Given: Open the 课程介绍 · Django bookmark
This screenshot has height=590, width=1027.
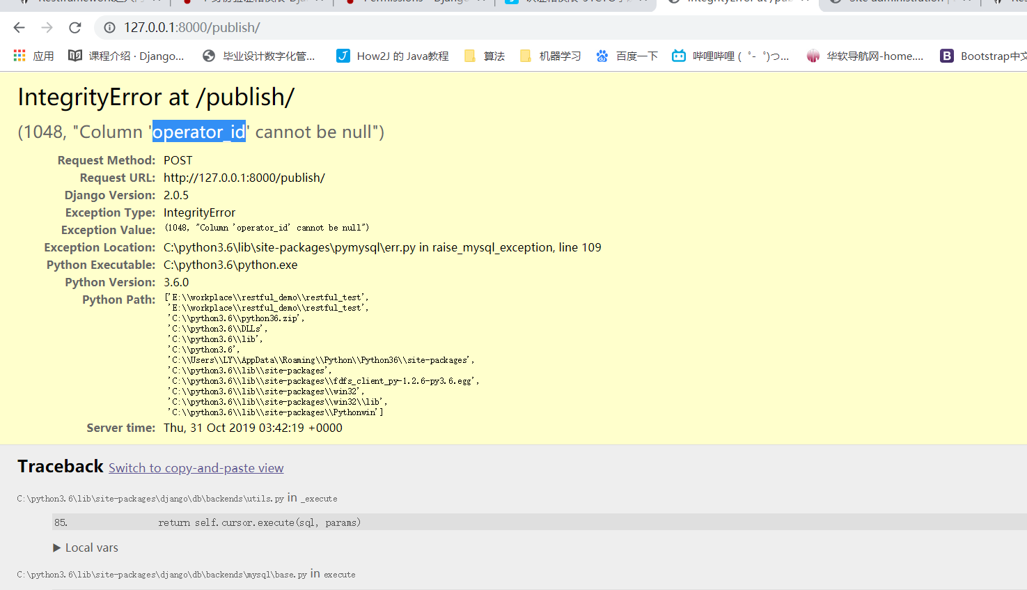Looking at the screenshot, I should click(126, 56).
